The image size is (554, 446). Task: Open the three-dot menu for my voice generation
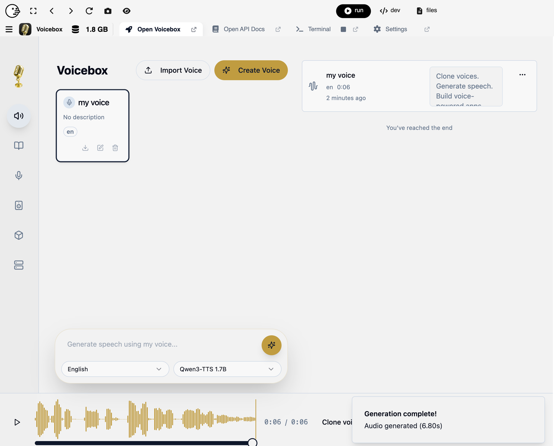point(522,75)
